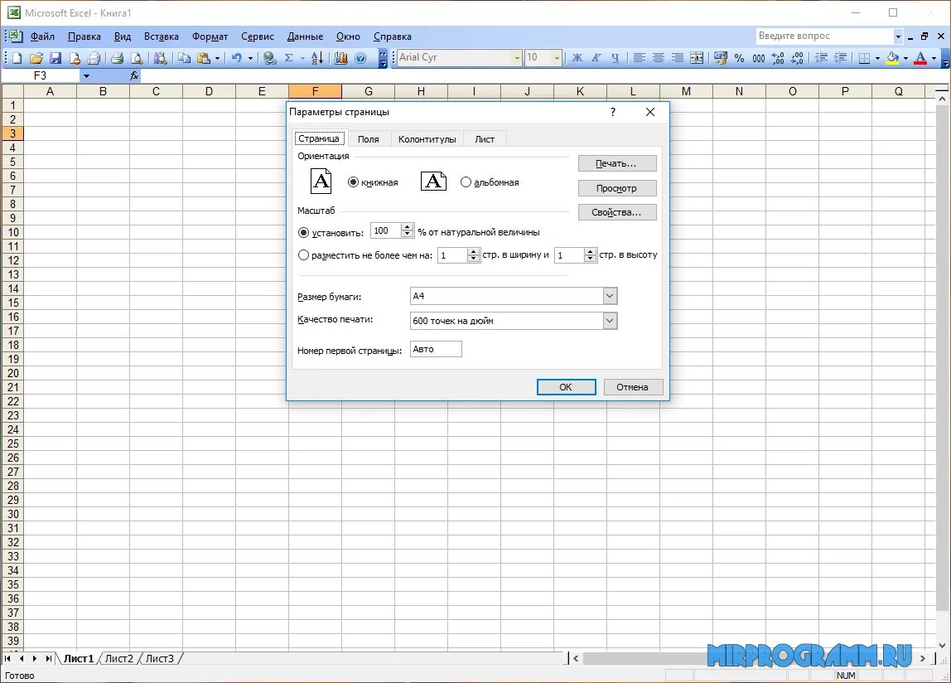The width and height of the screenshot is (951, 683).
Task: Click the Open file folder icon
Action: tap(36, 58)
